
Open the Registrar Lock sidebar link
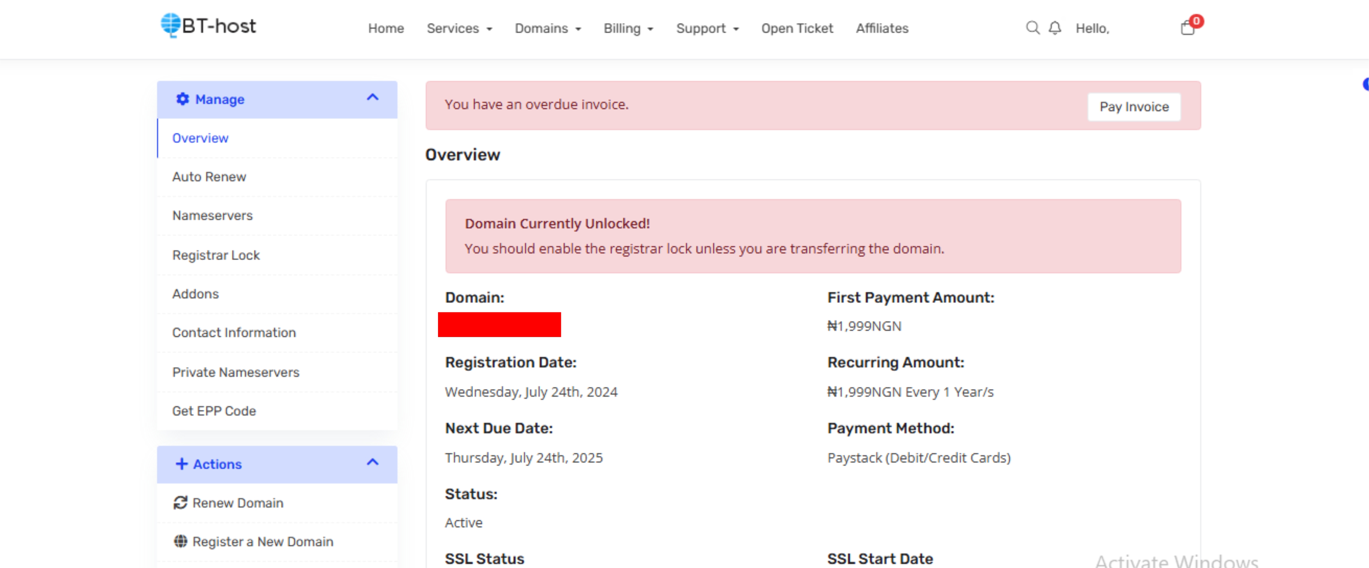[x=216, y=255]
